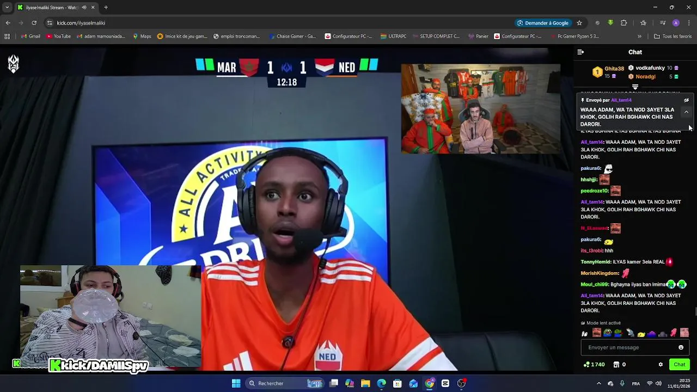Click username hhshjji in chat

point(589,180)
